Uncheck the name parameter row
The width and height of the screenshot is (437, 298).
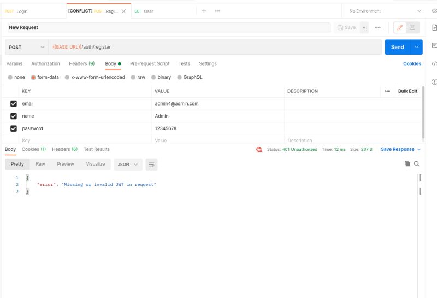click(x=13, y=116)
